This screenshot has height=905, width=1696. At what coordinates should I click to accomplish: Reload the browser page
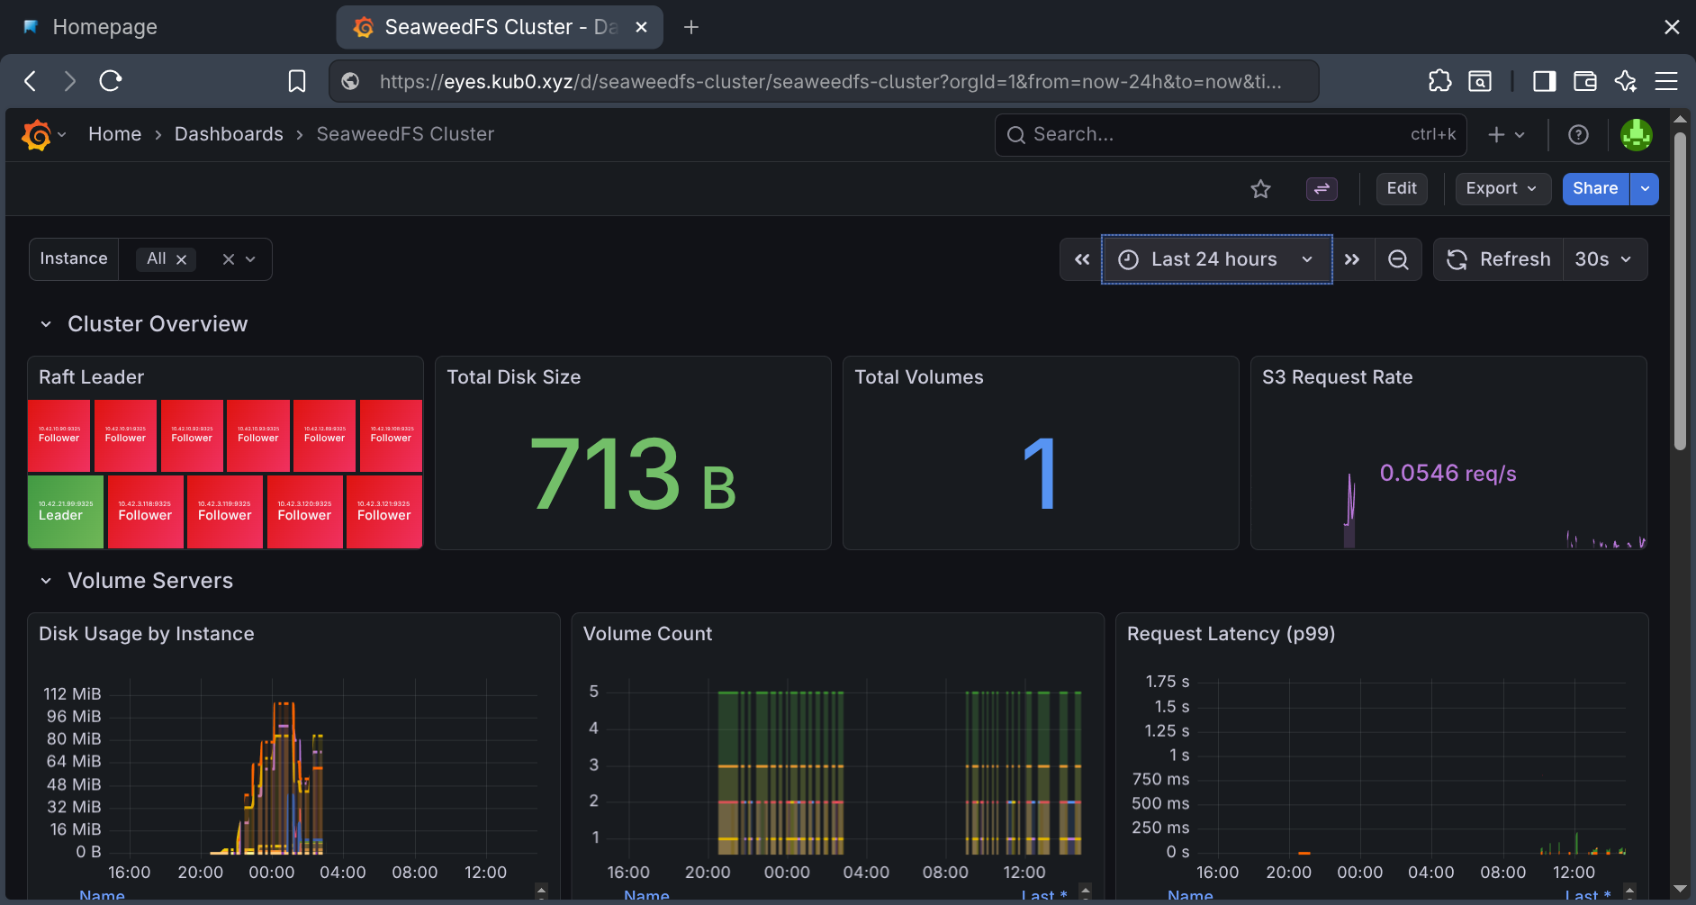point(111,81)
